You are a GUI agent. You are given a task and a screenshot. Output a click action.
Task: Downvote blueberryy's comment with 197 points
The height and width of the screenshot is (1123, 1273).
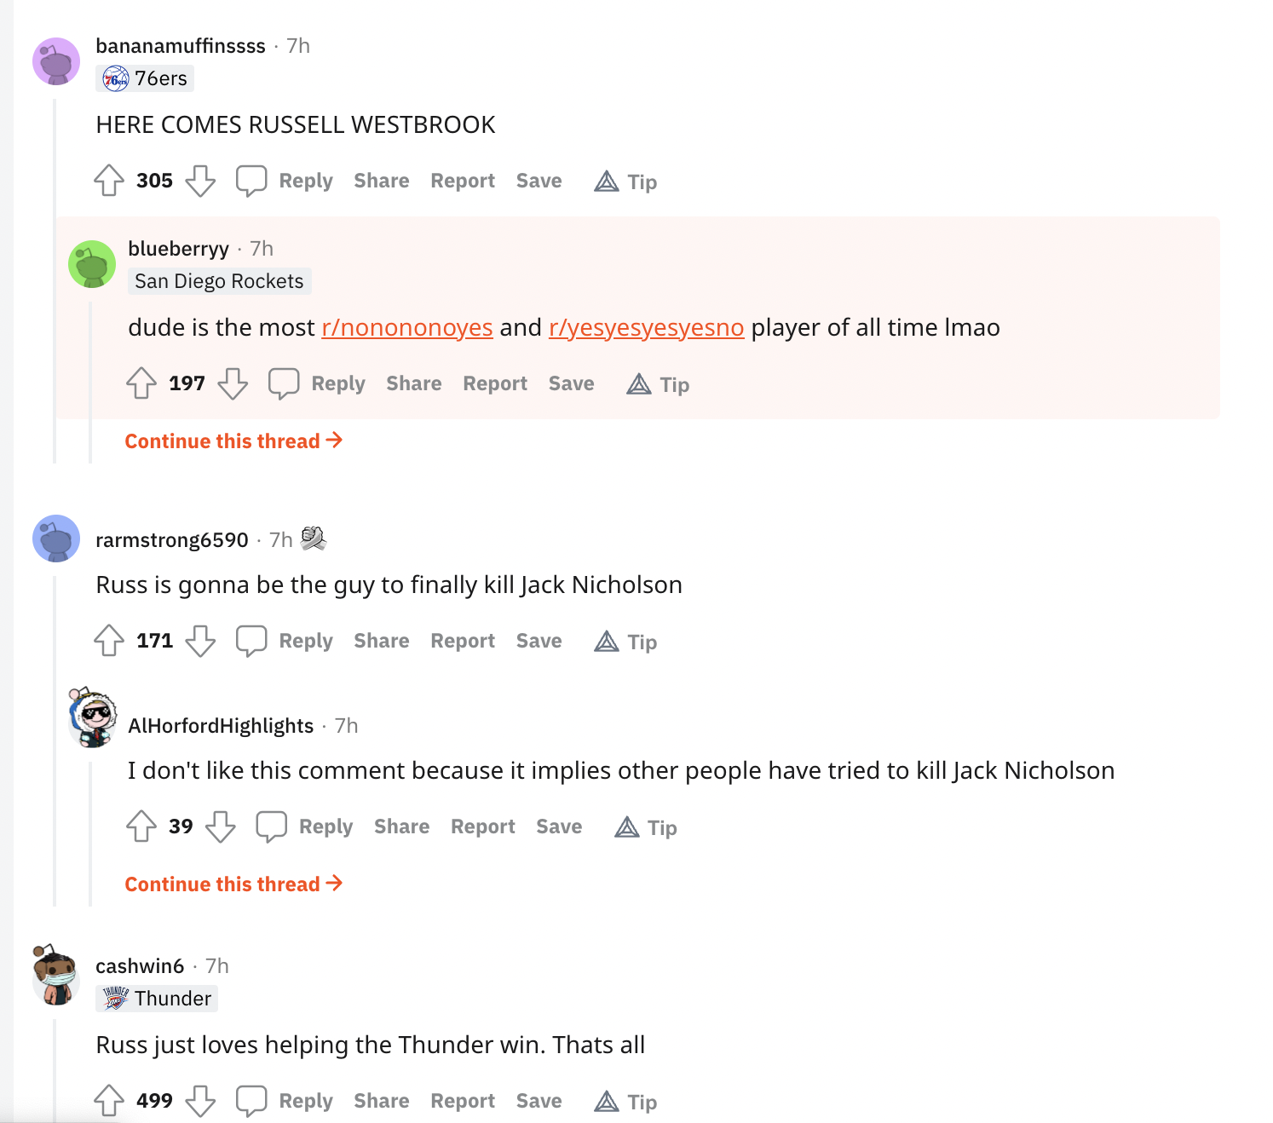pyautogui.click(x=233, y=383)
